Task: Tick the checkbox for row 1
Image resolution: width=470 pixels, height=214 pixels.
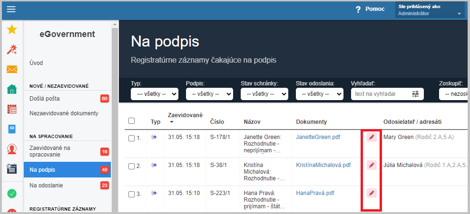Action: [131, 139]
